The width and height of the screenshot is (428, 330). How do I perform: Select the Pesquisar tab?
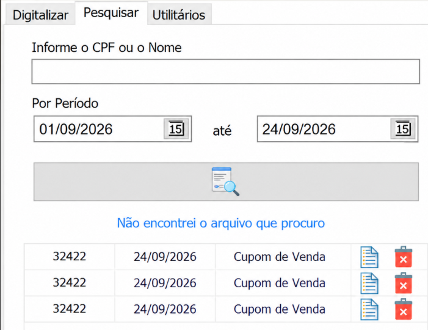tap(111, 13)
